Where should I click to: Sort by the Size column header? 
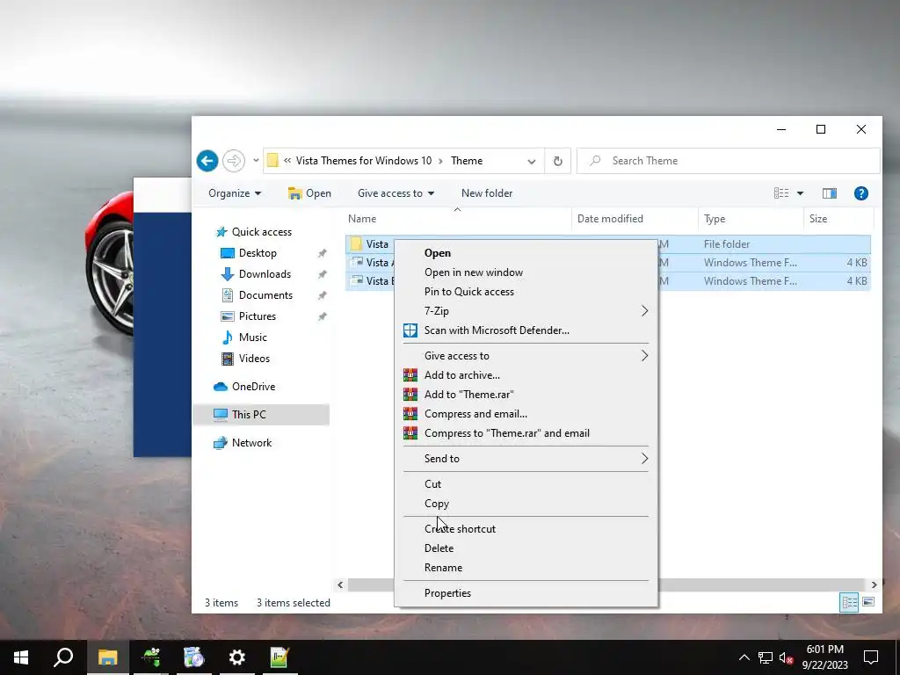tap(838, 219)
